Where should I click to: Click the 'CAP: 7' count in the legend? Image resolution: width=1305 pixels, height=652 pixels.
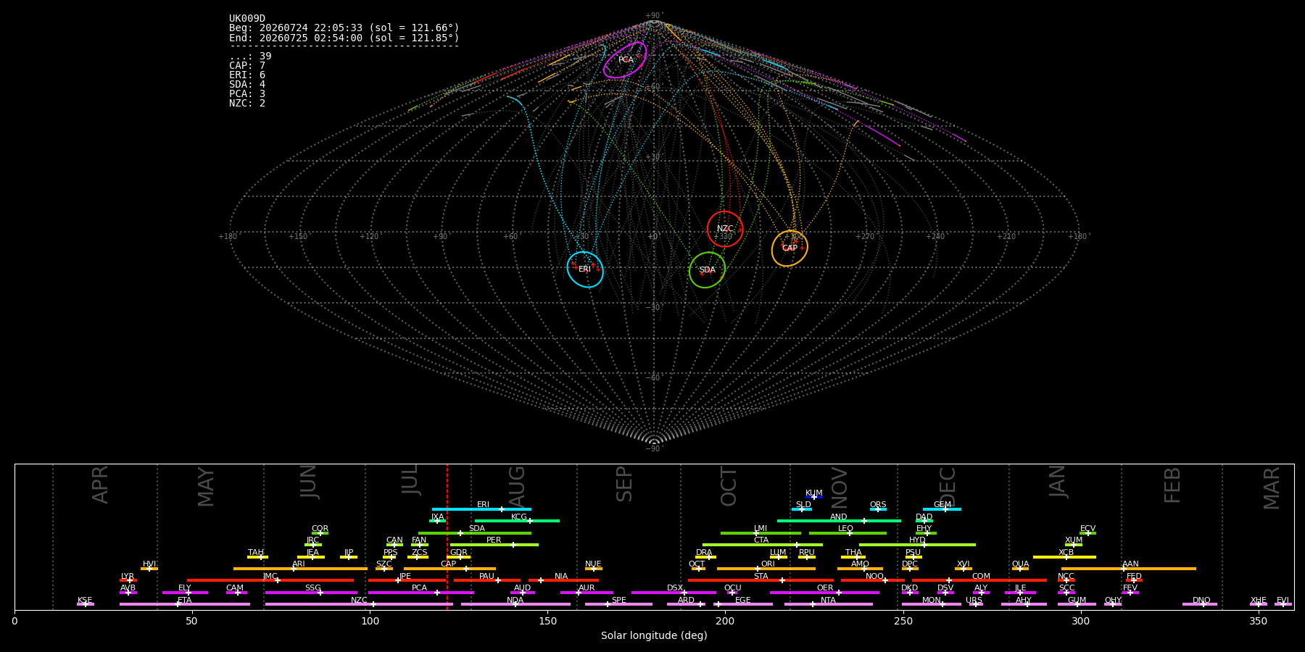point(247,66)
